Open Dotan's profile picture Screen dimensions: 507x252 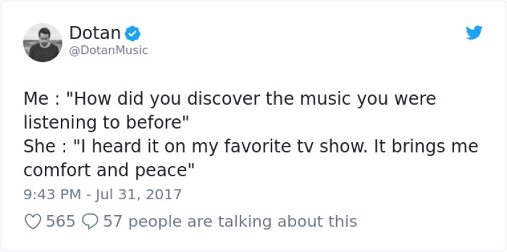[42, 42]
